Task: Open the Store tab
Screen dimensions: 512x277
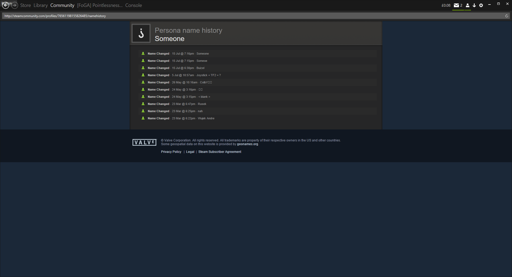Action: pyautogui.click(x=25, y=5)
